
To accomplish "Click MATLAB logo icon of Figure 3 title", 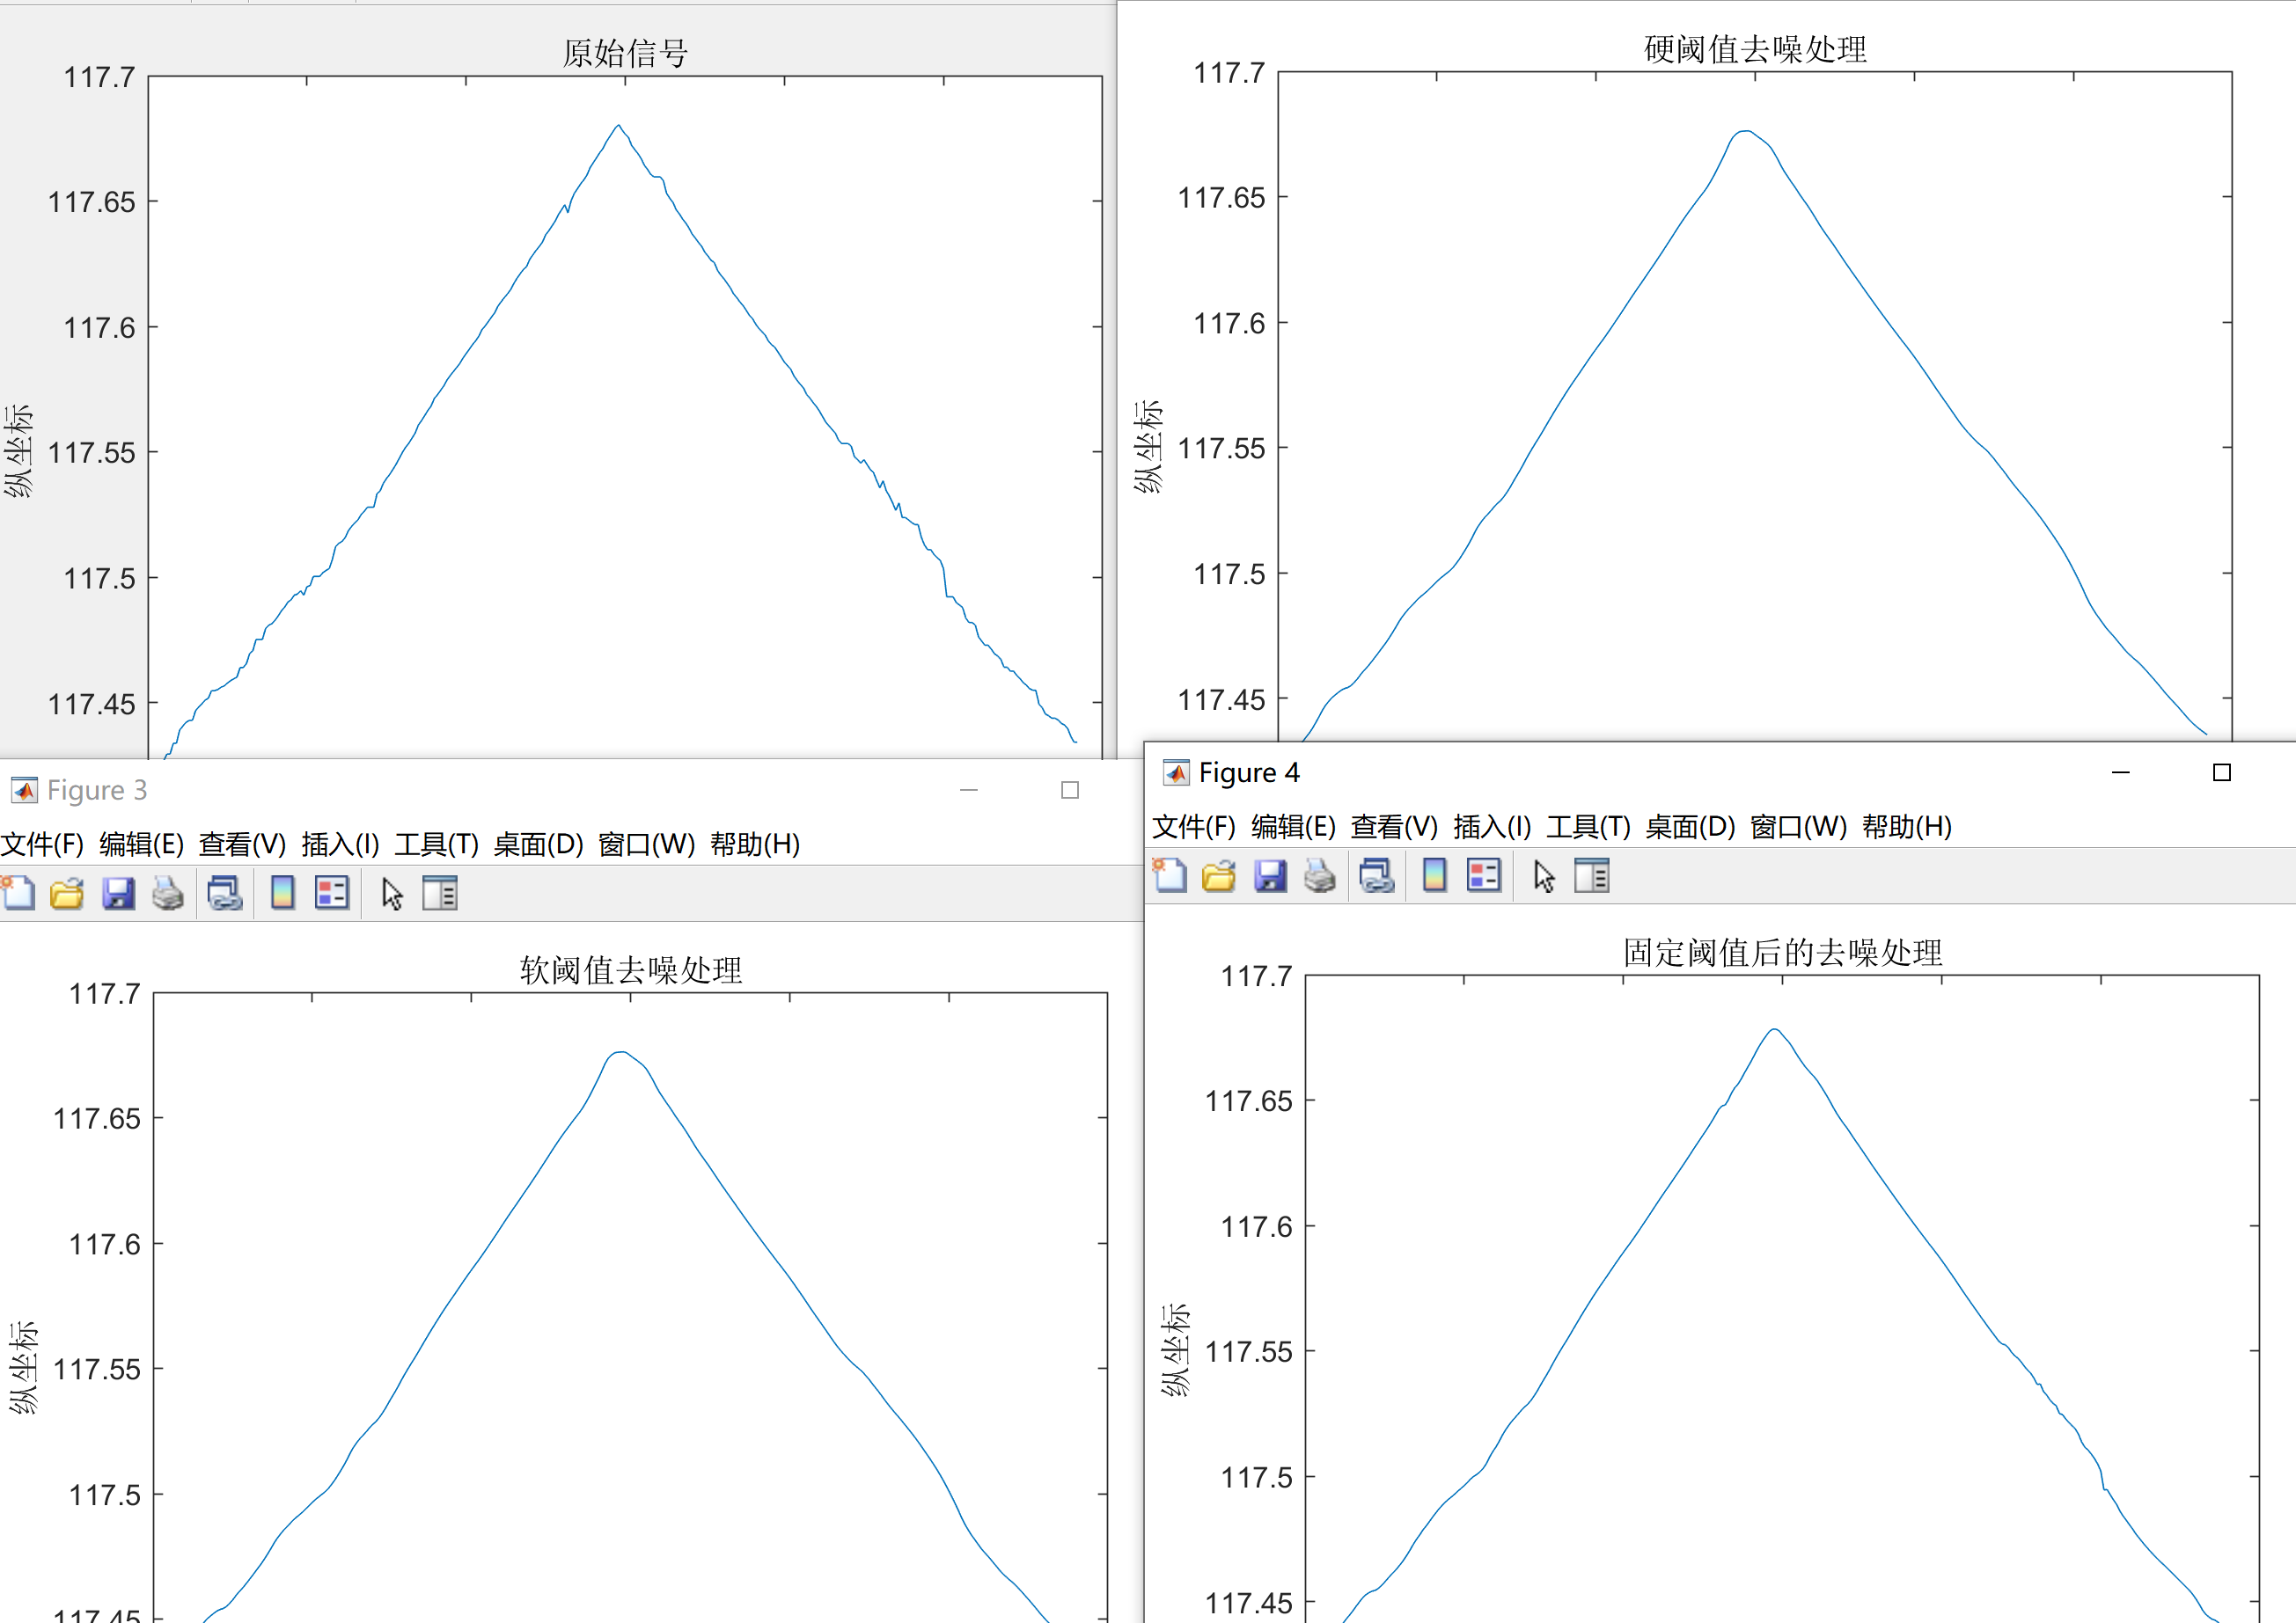I will (24, 791).
